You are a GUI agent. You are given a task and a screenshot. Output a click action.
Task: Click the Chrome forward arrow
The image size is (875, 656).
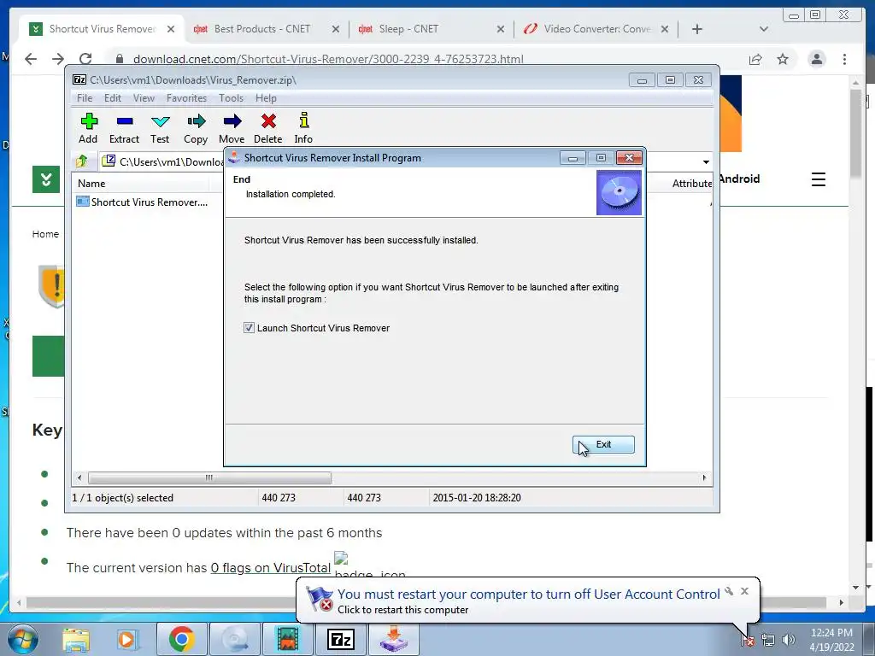point(58,59)
